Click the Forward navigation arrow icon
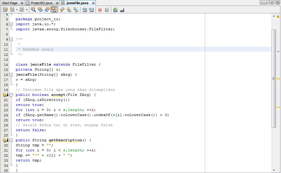Screen dimensions: 281x173 click(22, 10)
